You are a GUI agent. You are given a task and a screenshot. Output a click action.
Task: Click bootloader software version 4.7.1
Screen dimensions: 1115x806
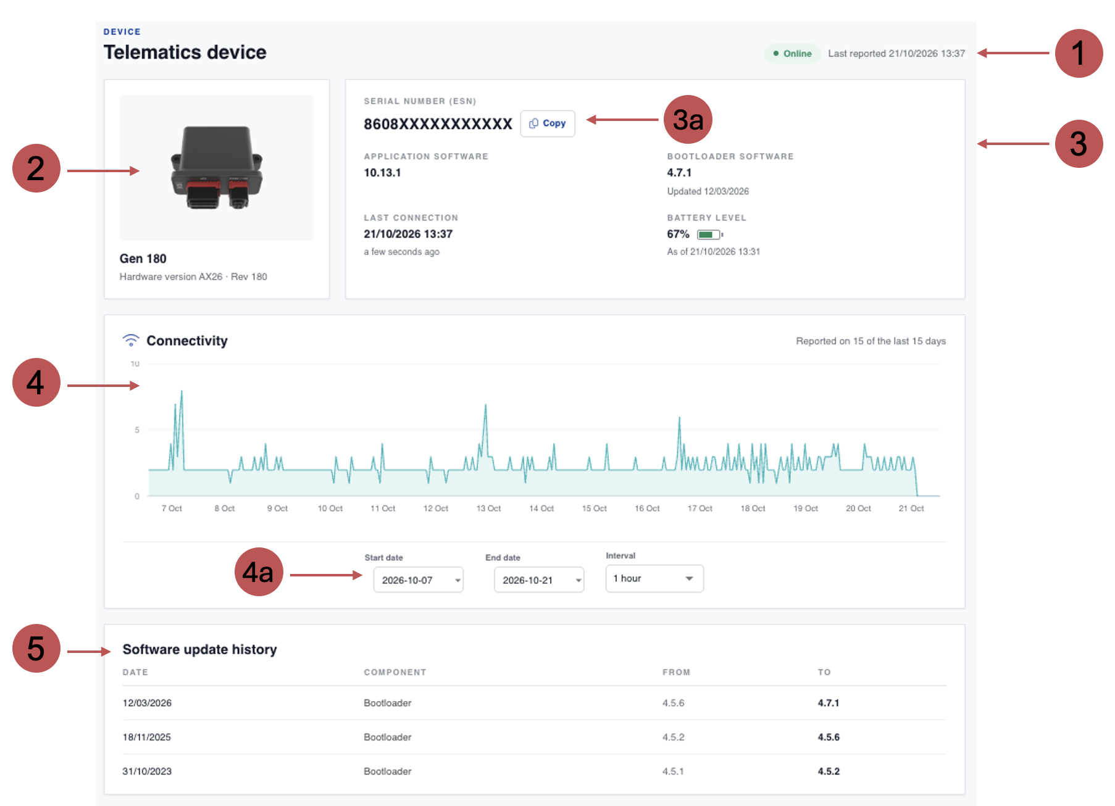pyautogui.click(x=679, y=173)
